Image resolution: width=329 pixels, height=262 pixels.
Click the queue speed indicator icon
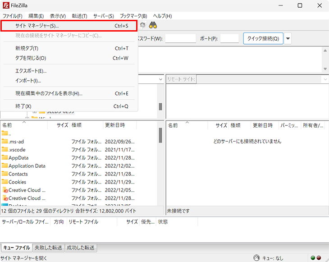256,258
